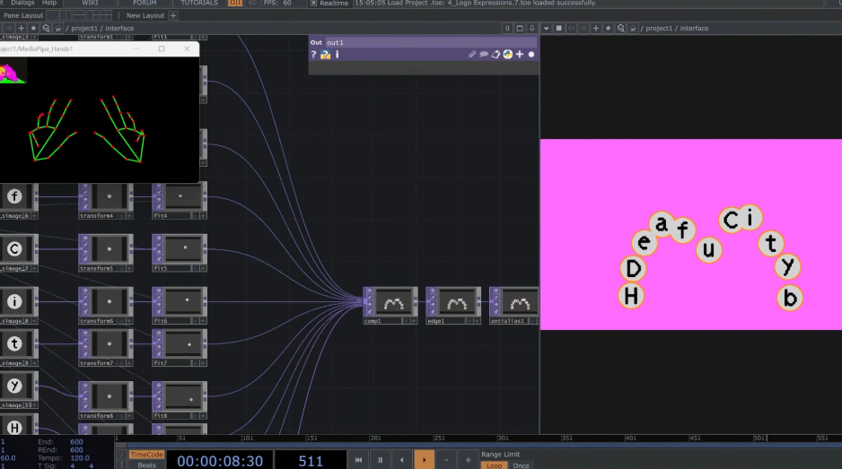The image size is (842, 469).
Task: Click the operator info 'i' icon
Action: [338, 54]
